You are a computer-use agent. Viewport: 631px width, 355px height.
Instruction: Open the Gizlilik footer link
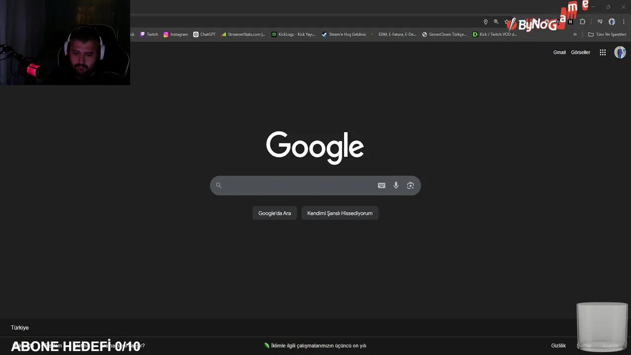click(x=559, y=346)
